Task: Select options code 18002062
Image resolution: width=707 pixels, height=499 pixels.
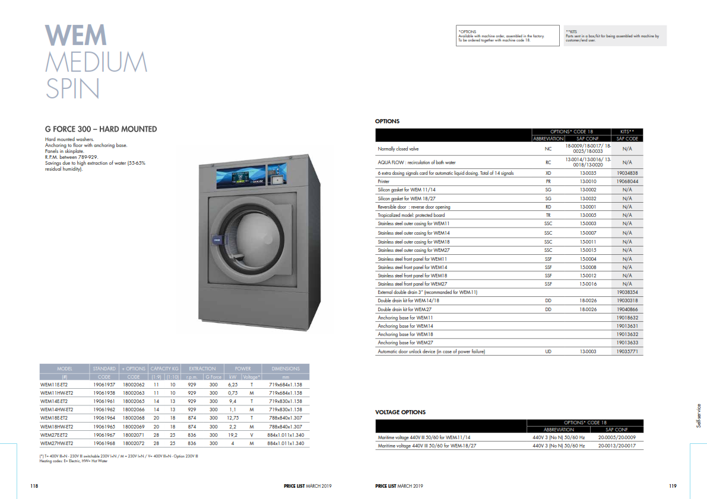Action: tap(134, 385)
